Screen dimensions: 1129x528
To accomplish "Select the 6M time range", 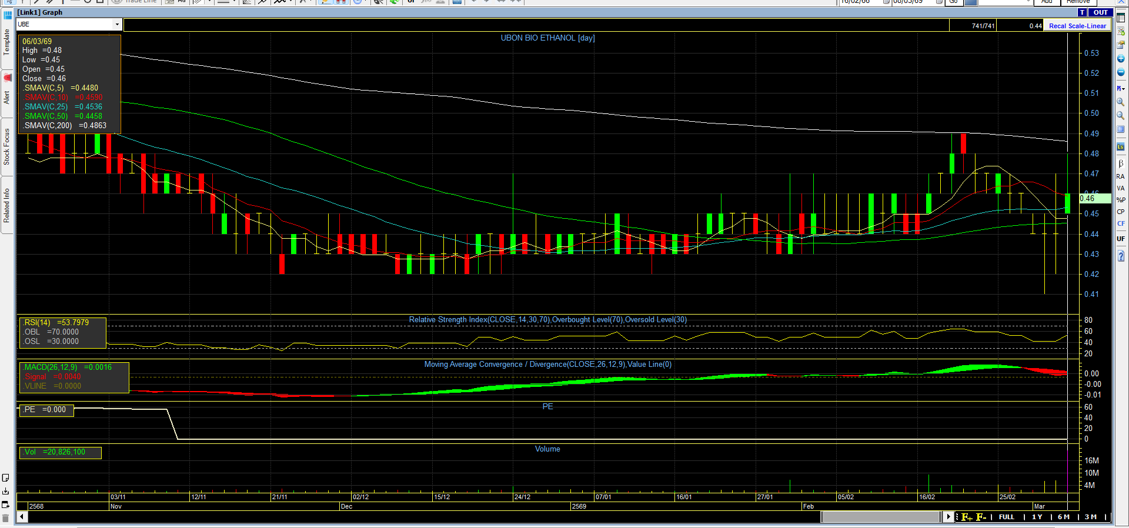I will click(x=1064, y=517).
